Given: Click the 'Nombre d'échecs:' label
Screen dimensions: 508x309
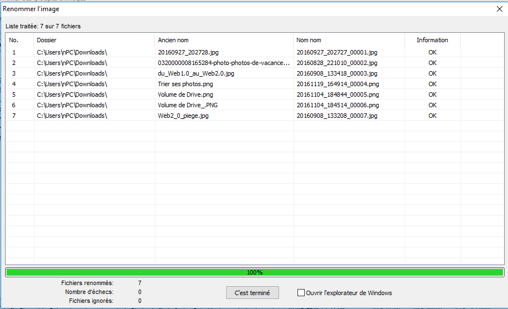Looking at the screenshot, I should pyautogui.click(x=90, y=292).
